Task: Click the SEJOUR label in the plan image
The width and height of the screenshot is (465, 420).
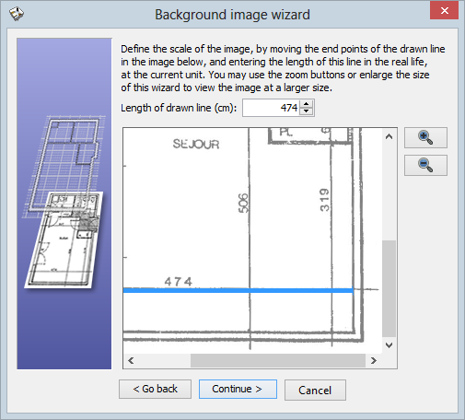Action: coord(196,144)
